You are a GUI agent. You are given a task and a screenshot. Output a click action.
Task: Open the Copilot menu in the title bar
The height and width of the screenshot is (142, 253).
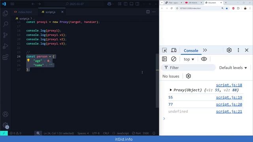tap(110, 4)
